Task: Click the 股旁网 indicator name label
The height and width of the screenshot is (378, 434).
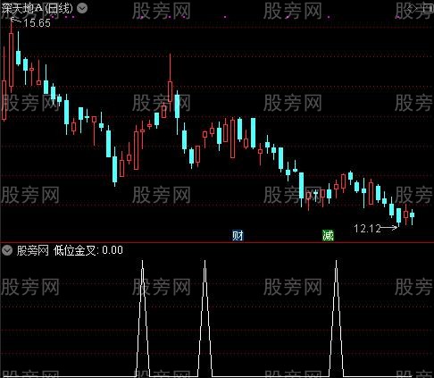Action: [33, 250]
